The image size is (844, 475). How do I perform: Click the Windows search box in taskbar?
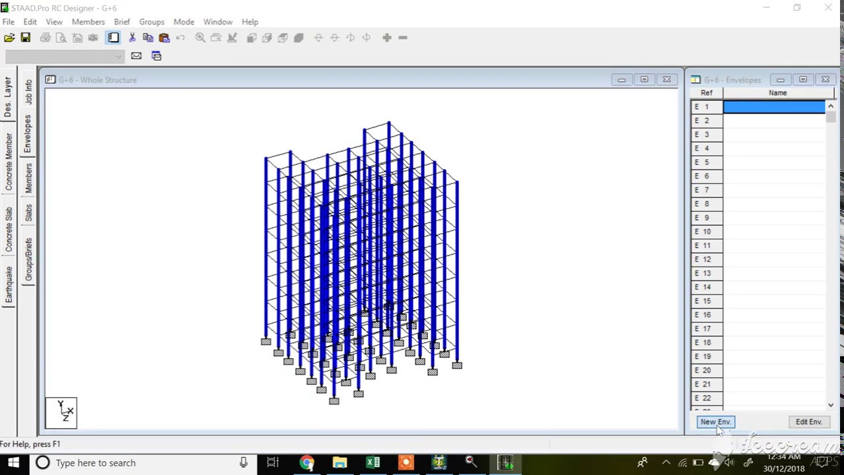coord(142,462)
